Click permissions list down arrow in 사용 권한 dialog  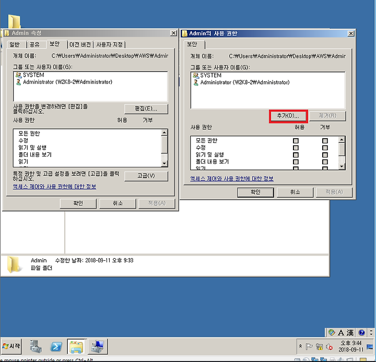[342, 166]
